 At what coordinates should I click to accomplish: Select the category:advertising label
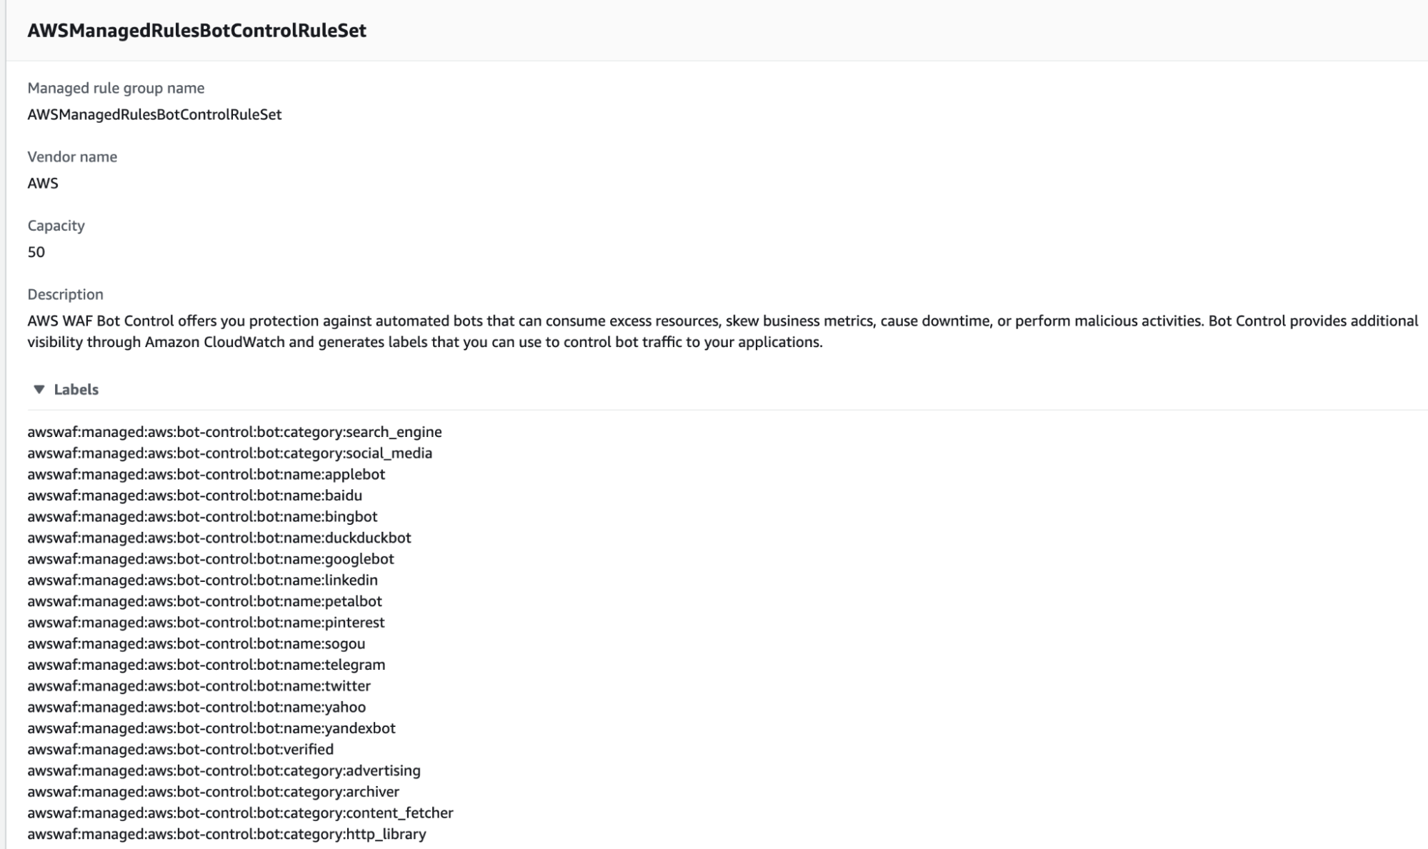[x=224, y=770]
